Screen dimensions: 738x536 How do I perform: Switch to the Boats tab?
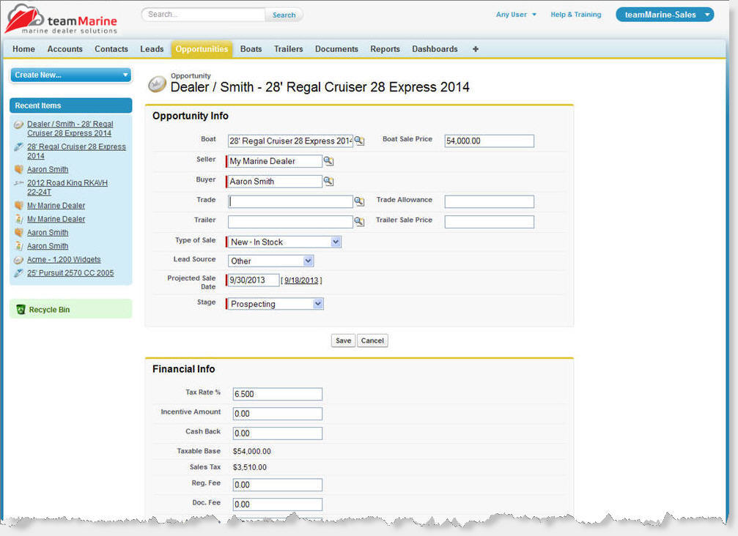point(251,49)
